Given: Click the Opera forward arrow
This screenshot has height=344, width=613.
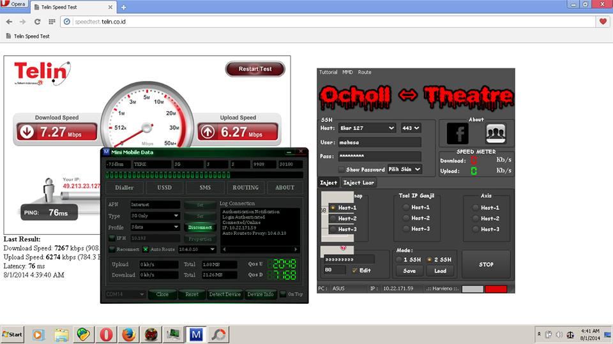Looking at the screenshot, I should 23,22.
